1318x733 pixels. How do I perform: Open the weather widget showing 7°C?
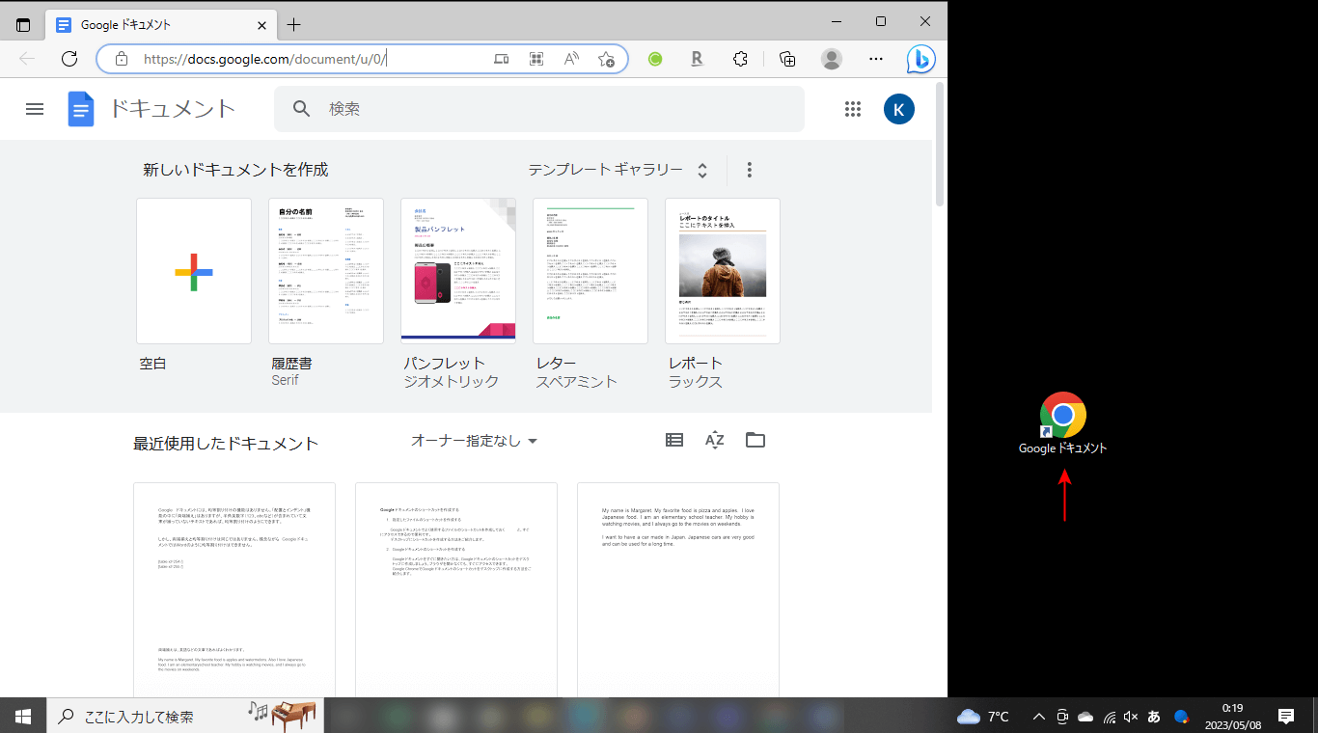pos(983,717)
